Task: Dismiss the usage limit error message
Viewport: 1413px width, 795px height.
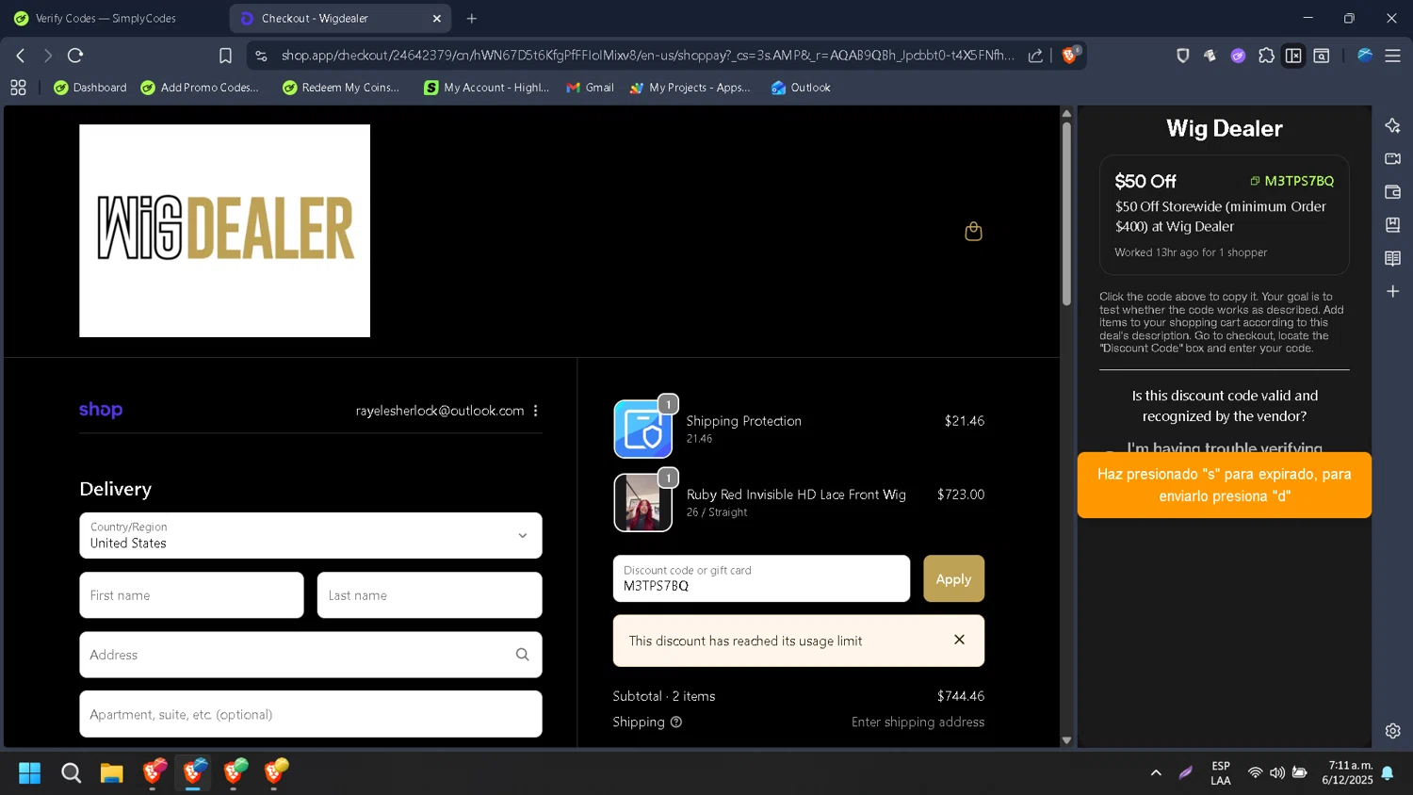Action: click(x=959, y=640)
